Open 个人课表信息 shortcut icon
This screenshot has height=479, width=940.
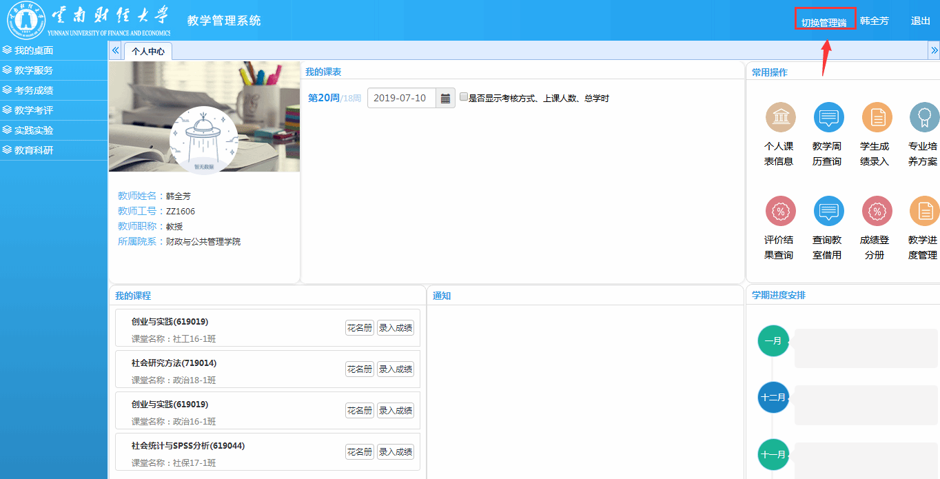pyautogui.click(x=780, y=118)
